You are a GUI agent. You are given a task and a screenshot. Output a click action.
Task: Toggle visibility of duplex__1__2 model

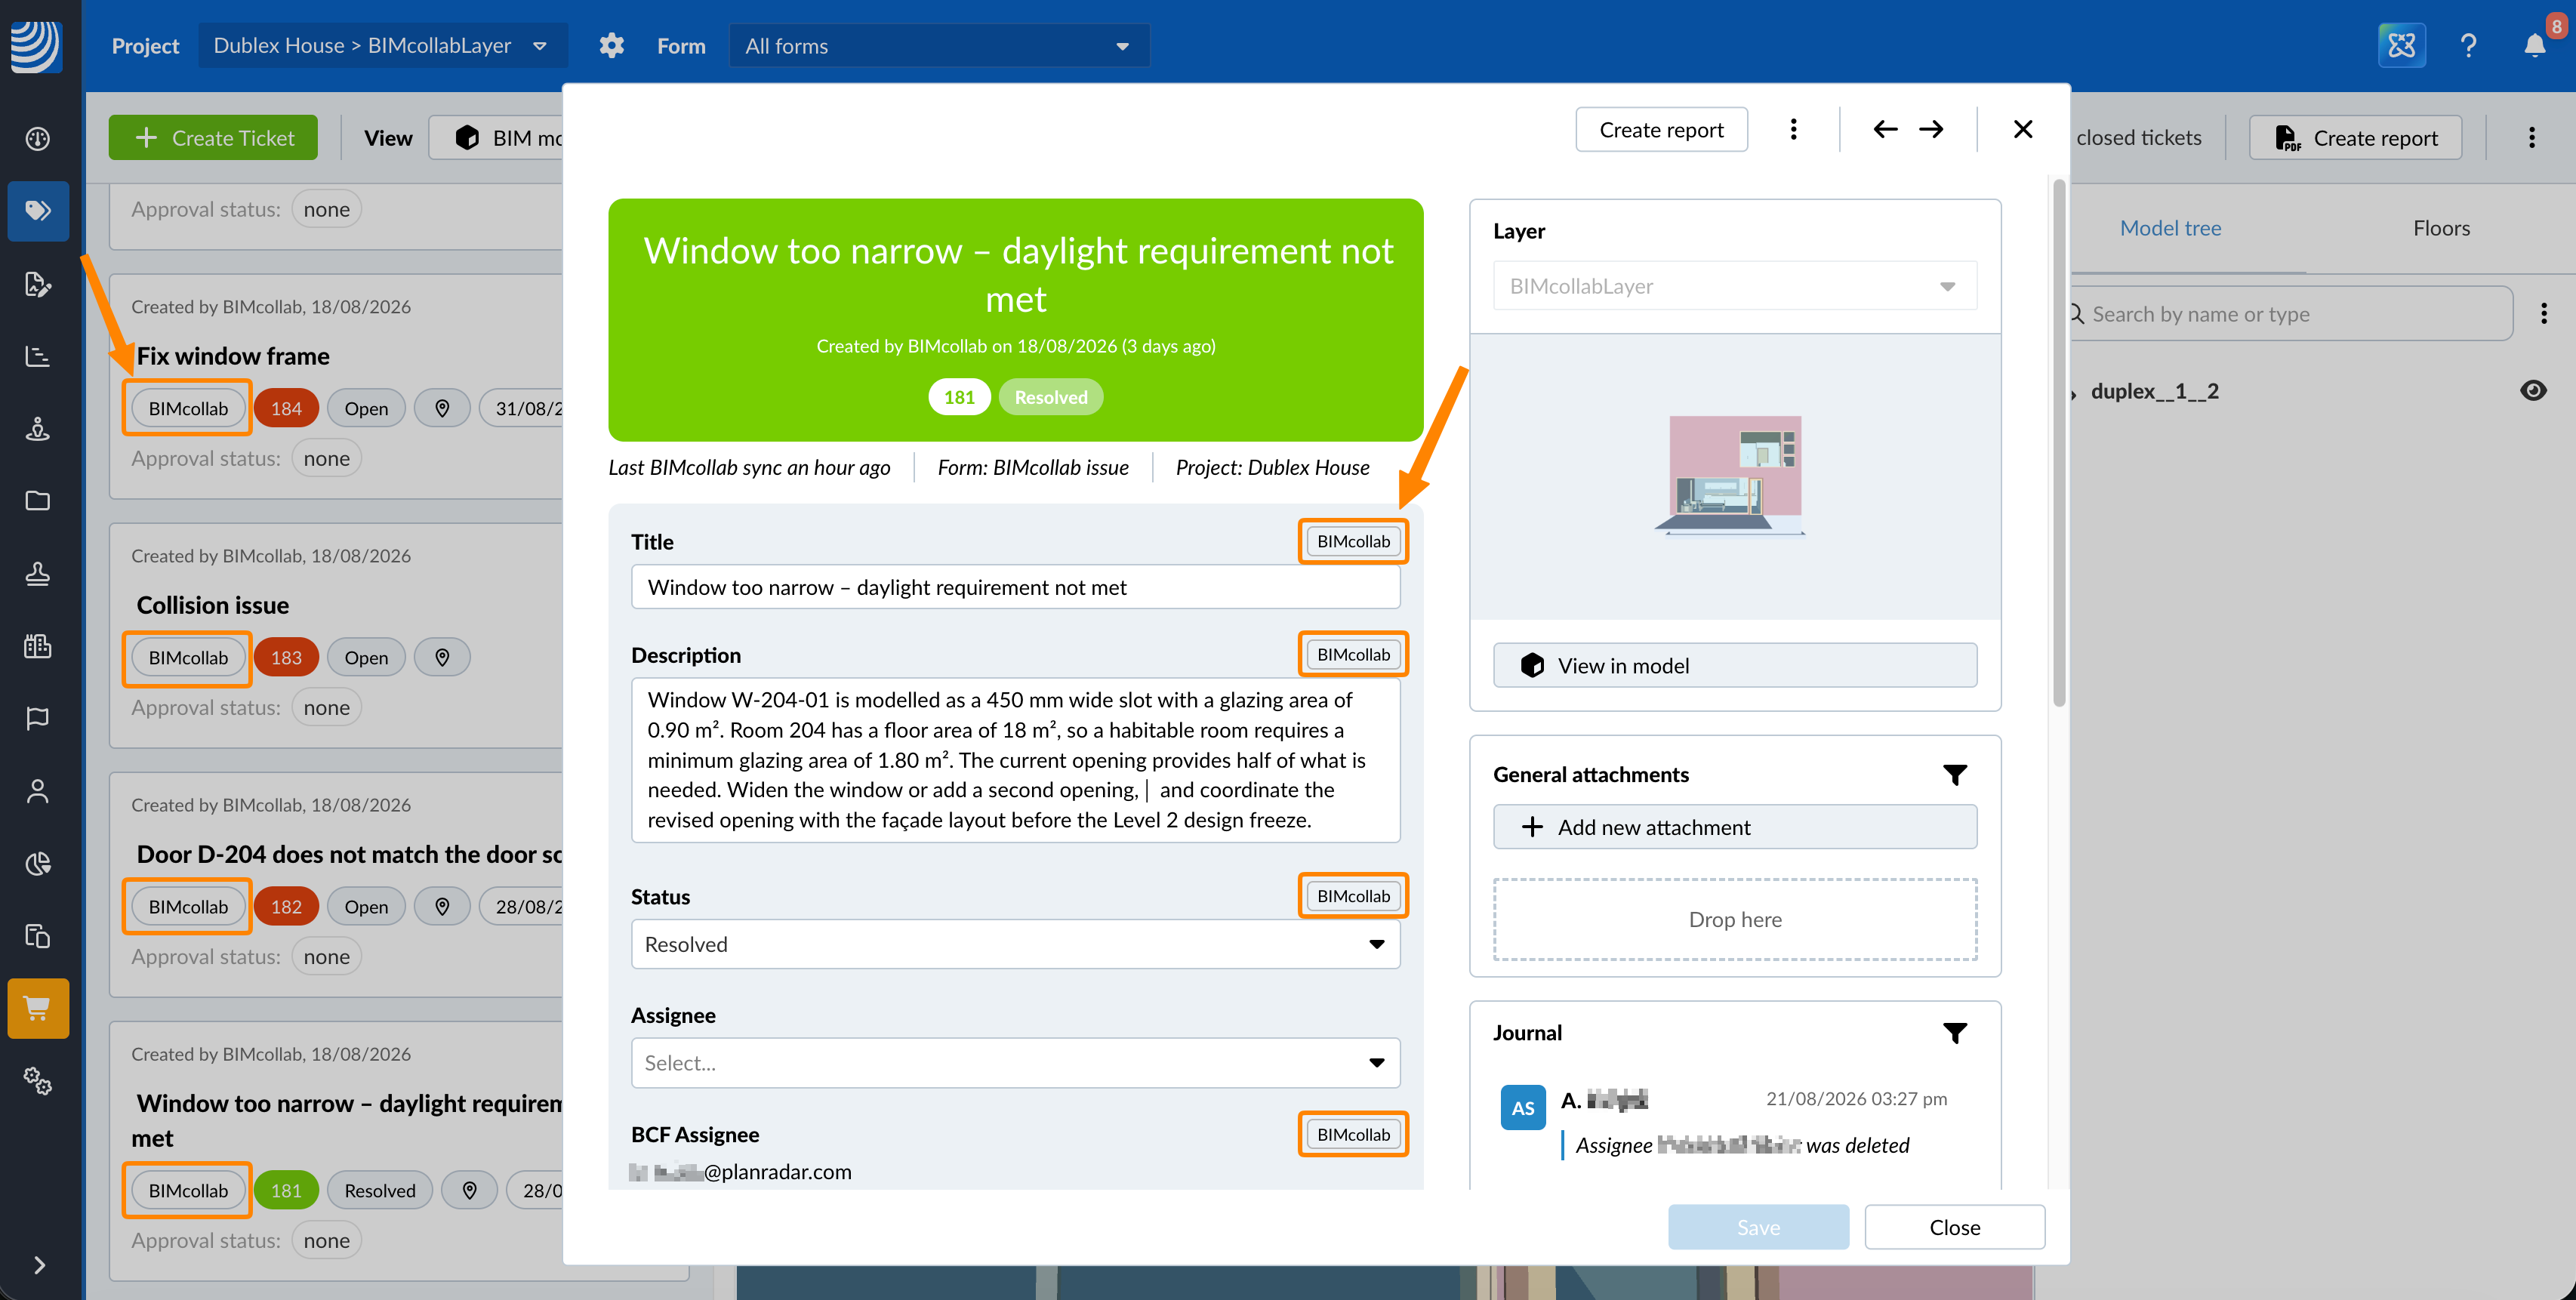pyautogui.click(x=2533, y=391)
